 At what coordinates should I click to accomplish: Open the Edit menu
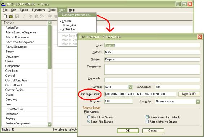click(x=13, y=10)
